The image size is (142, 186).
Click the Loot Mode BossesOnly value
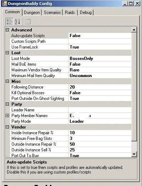coord(100,59)
